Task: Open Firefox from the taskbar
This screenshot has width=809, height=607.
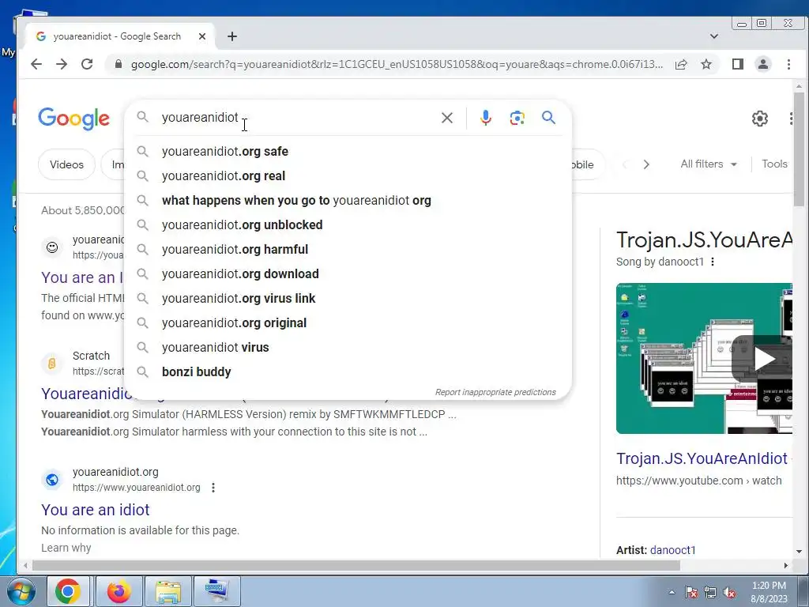Action: [x=119, y=591]
